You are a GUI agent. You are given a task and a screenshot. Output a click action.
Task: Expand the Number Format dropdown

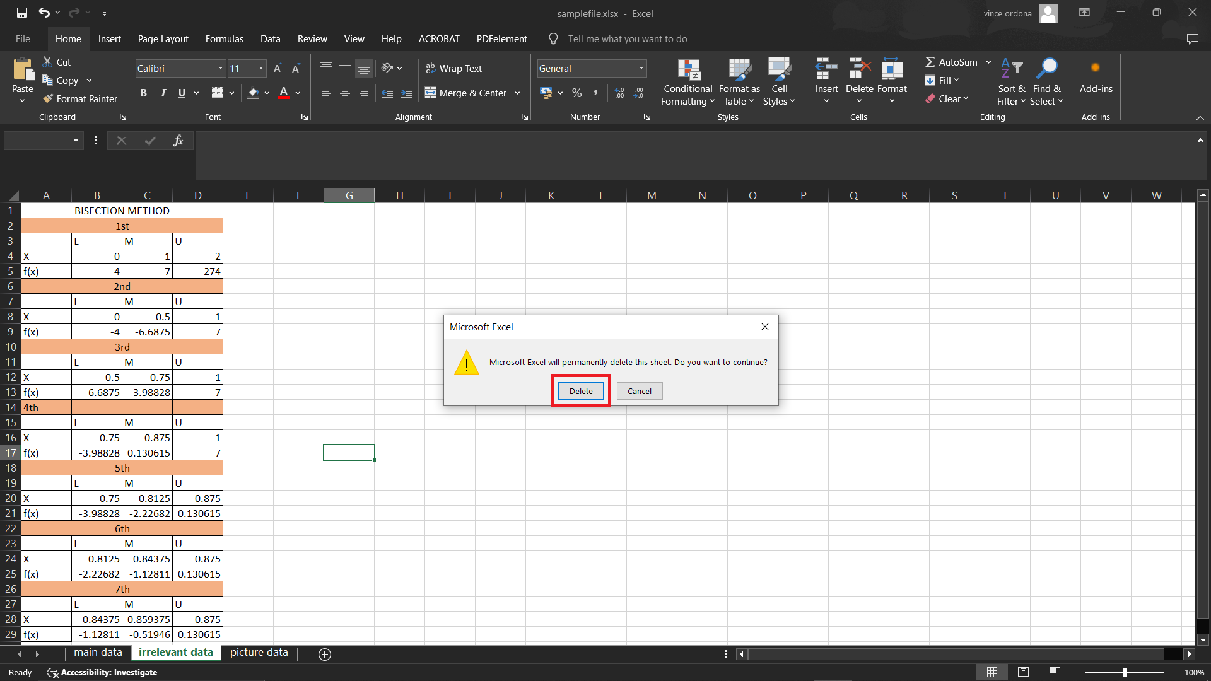click(641, 68)
